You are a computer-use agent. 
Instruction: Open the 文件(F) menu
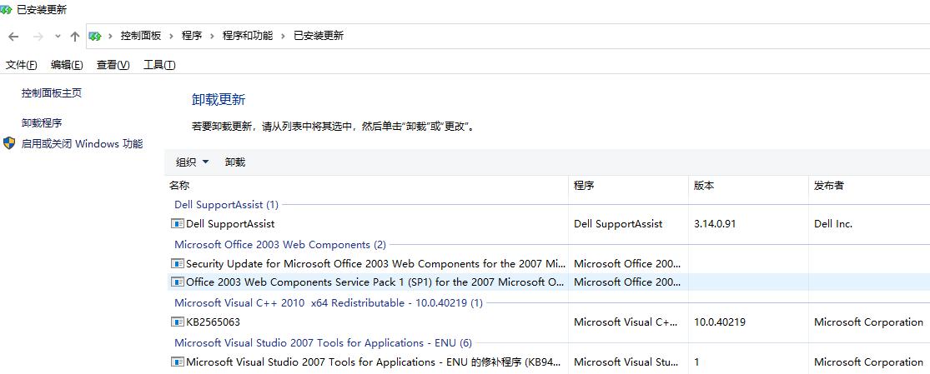[x=21, y=65]
